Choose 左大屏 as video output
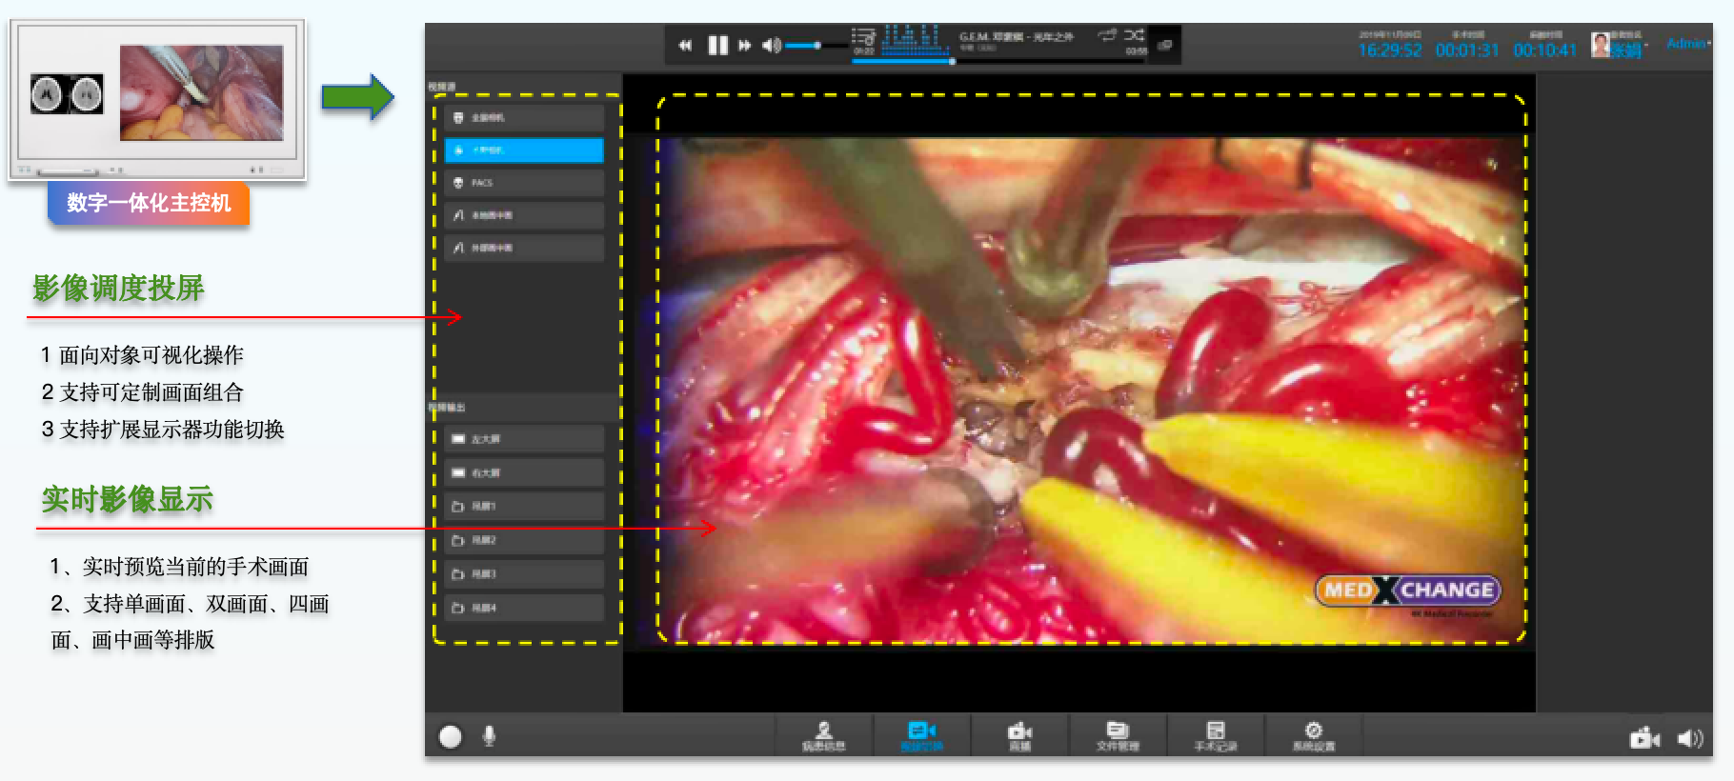Screen dimensions: 1734x781 [523, 439]
